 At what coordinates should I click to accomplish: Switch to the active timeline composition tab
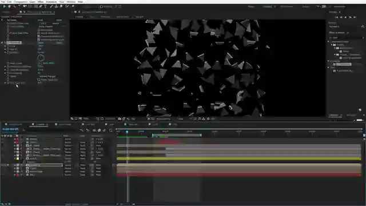(40, 125)
